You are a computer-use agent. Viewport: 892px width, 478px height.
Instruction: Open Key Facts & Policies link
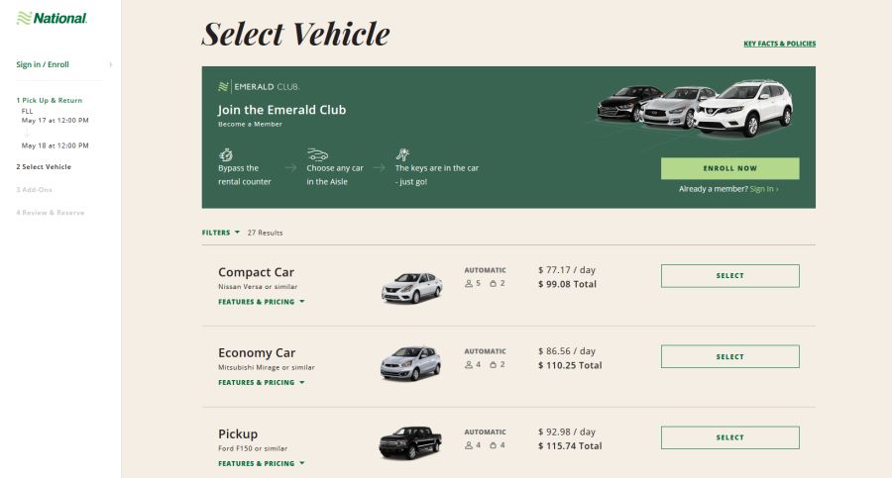point(779,44)
